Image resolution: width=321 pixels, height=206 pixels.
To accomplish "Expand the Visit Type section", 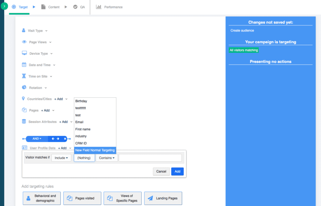I will coord(37,31).
